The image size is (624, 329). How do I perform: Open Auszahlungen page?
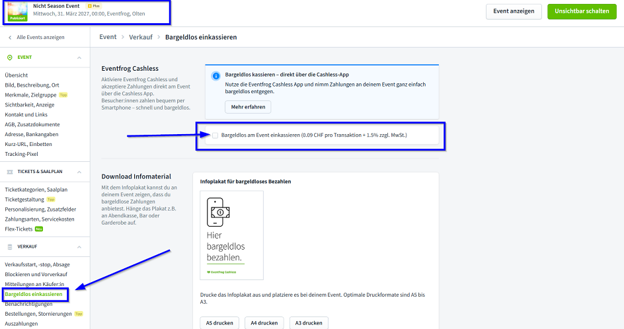tap(21, 324)
